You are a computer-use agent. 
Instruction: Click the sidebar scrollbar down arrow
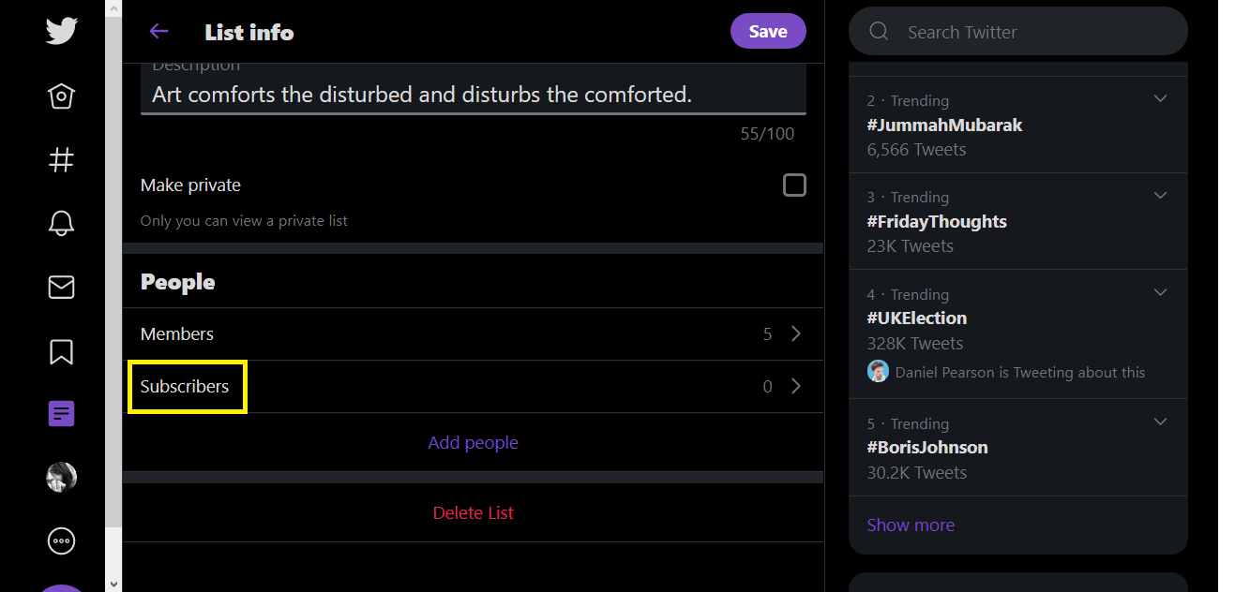pyautogui.click(x=113, y=584)
